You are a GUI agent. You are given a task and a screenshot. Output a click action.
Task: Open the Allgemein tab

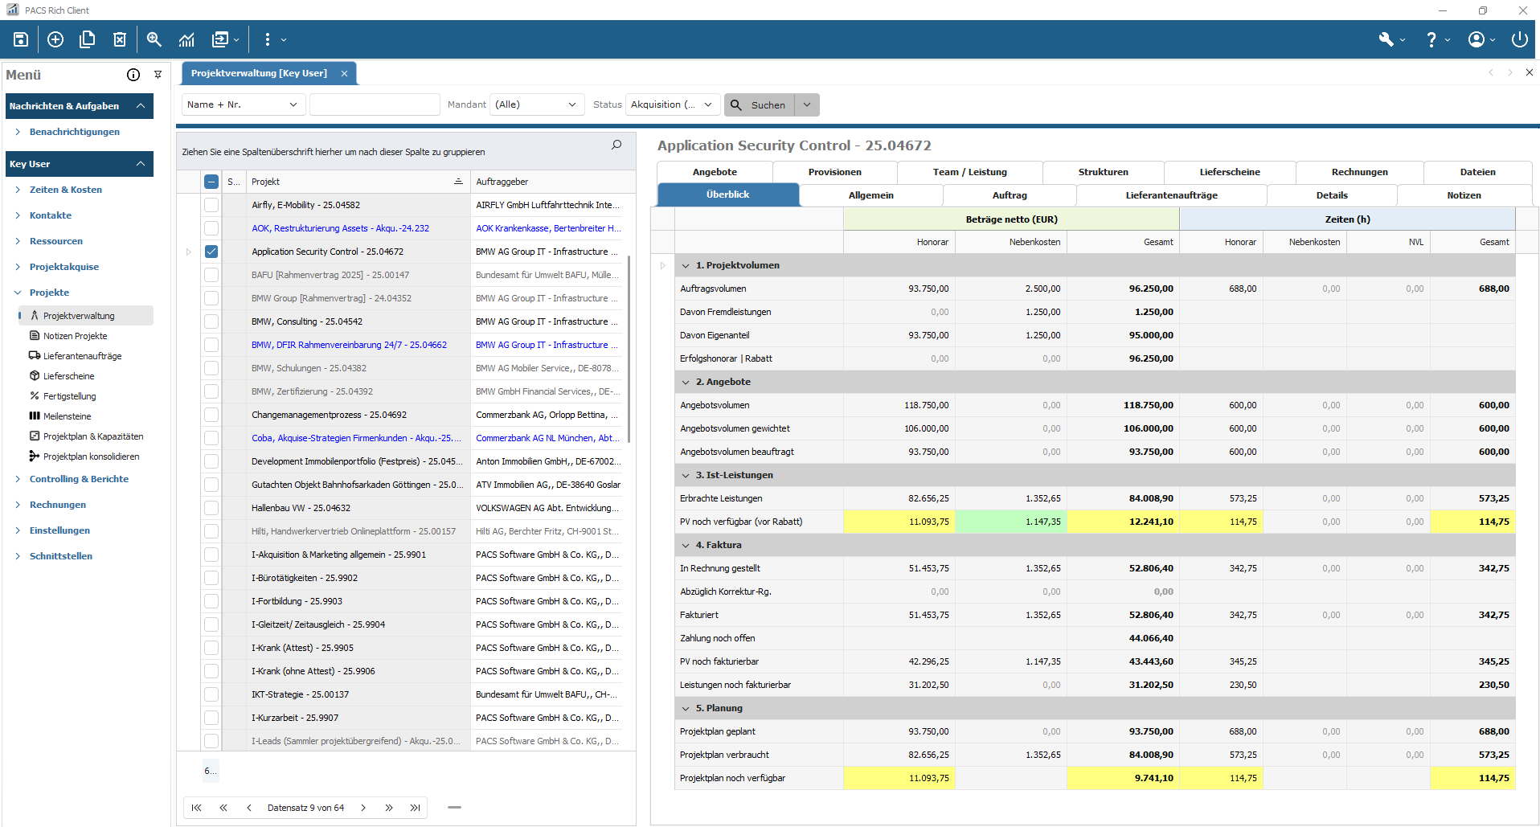click(870, 194)
